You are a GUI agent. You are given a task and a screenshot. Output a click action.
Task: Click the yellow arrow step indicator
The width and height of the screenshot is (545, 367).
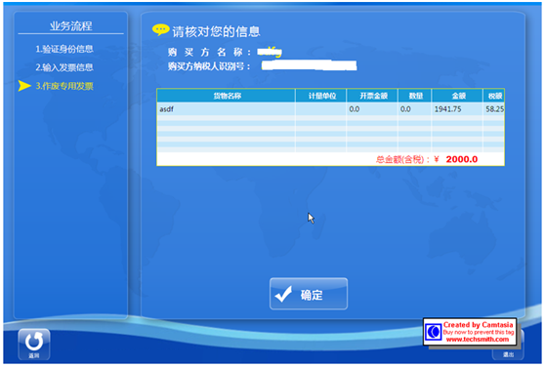(24, 86)
